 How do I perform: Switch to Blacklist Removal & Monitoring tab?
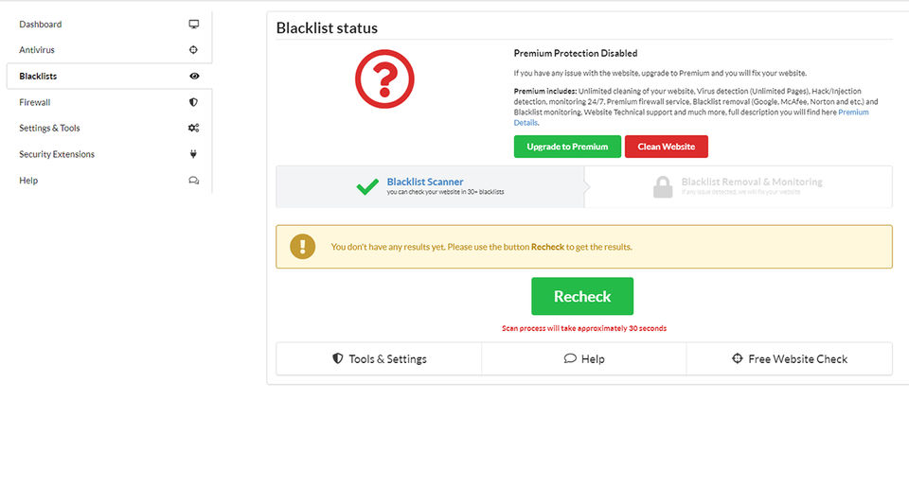tap(751, 186)
